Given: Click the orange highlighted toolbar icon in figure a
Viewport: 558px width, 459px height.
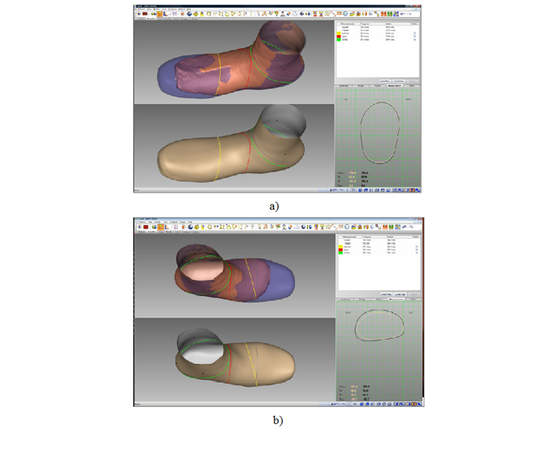Looking at the screenshot, I should tap(160, 14).
